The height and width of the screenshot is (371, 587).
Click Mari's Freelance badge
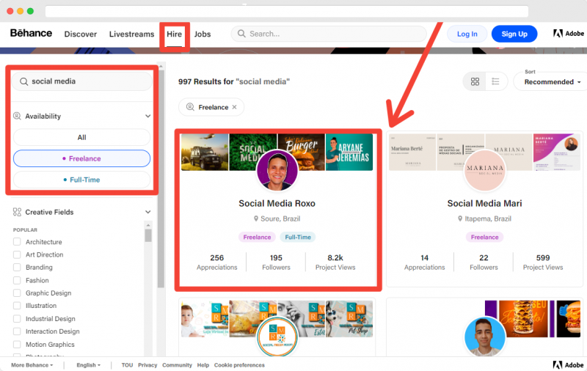(484, 237)
